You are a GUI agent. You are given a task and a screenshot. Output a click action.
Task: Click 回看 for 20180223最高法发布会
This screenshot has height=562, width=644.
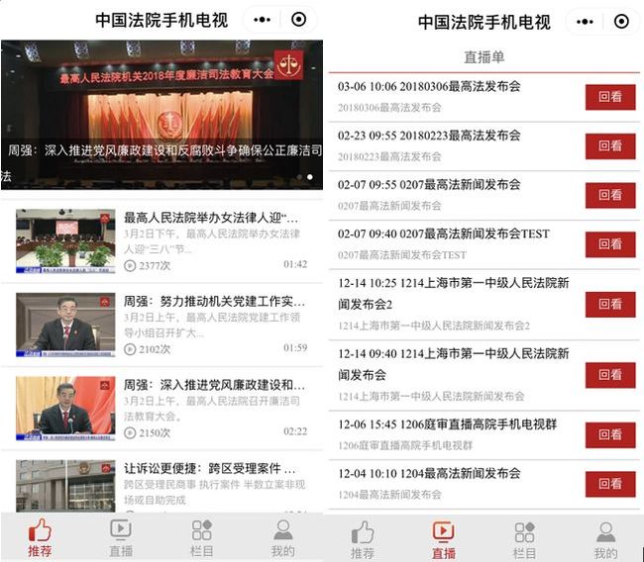tap(610, 146)
